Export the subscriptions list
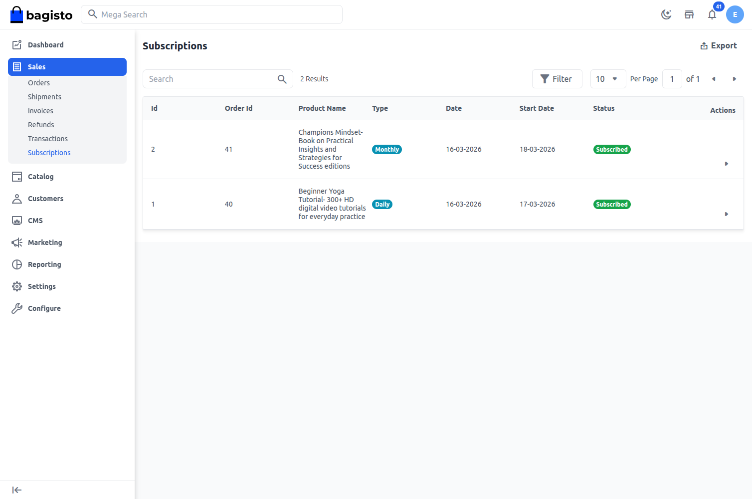This screenshot has height=499, width=752. (x=719, y=45)
